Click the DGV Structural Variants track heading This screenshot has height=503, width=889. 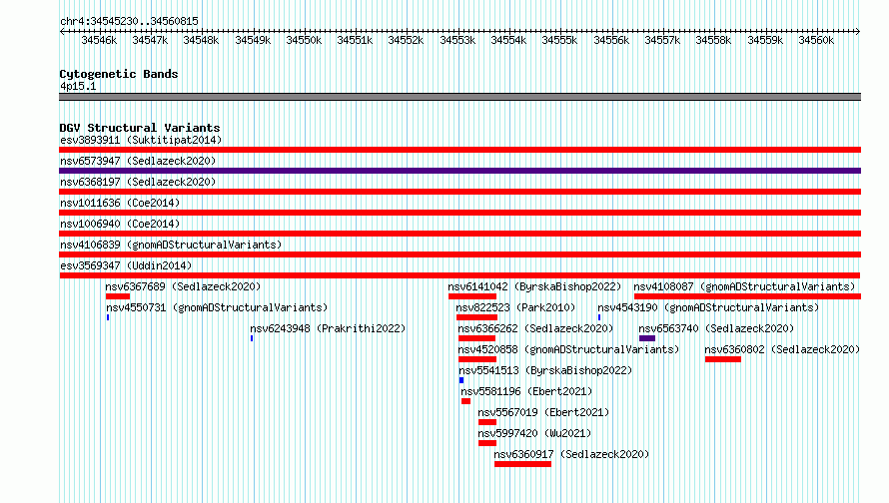pyautogui.click(x=140, y=128)
